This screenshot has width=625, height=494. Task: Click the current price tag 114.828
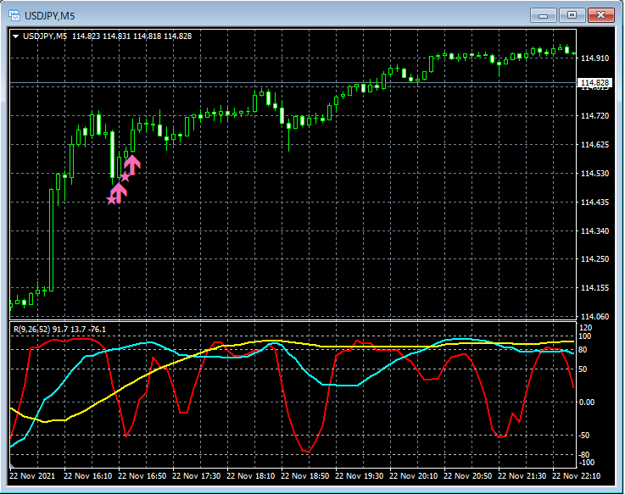(594, 83)
